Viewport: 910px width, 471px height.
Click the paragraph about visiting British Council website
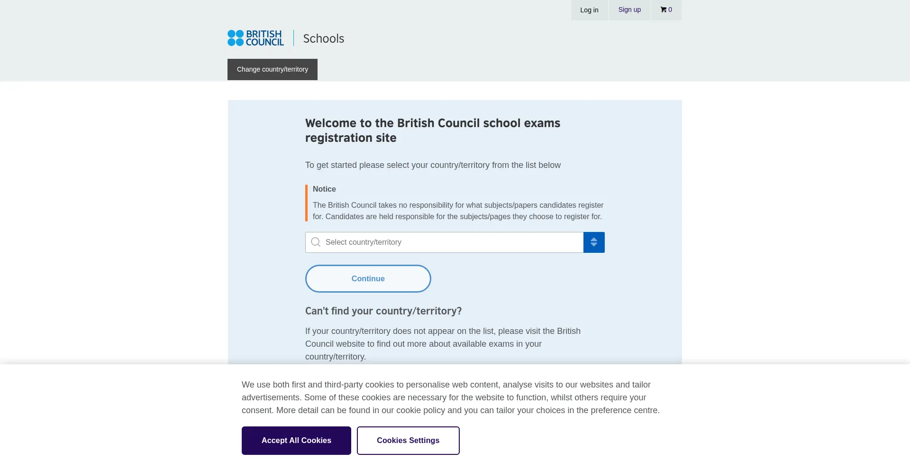[x=443, y=344]
